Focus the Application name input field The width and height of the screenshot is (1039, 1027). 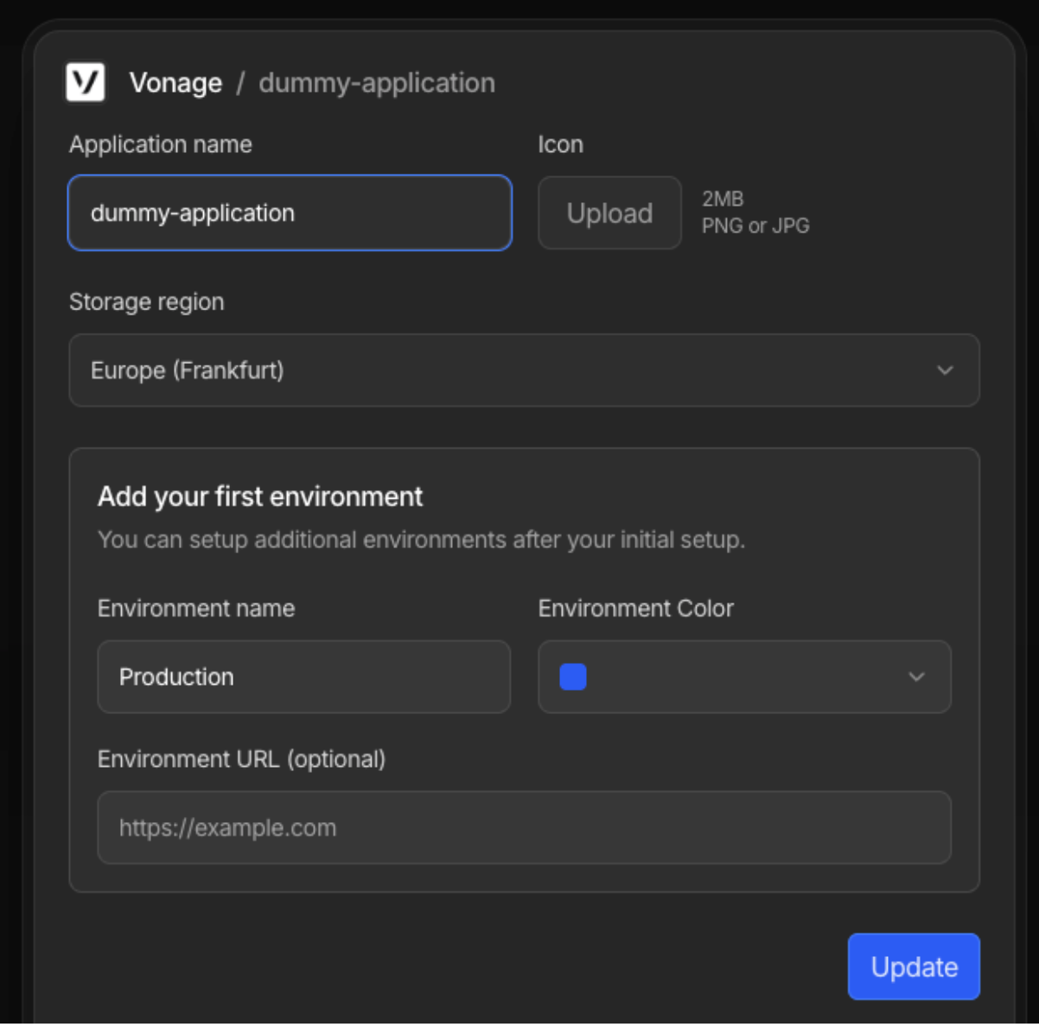(290, 213)
